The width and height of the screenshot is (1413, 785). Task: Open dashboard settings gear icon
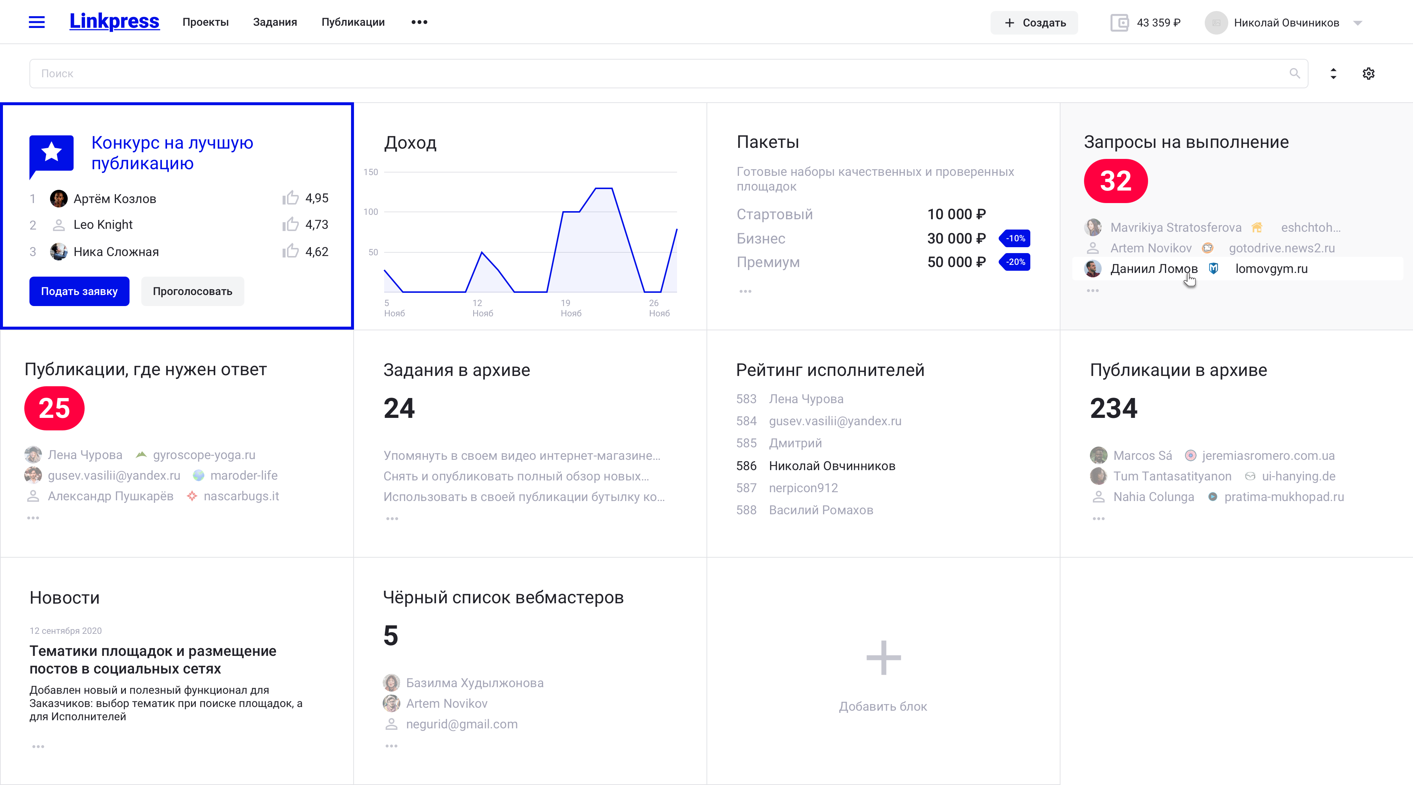click(1368, 74)
